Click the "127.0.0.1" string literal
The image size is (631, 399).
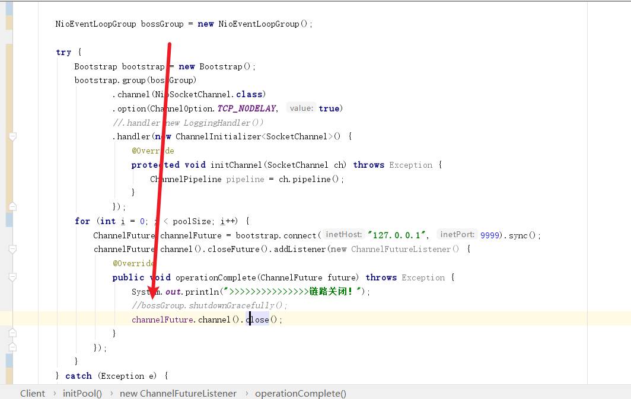(x=397, y=235)
